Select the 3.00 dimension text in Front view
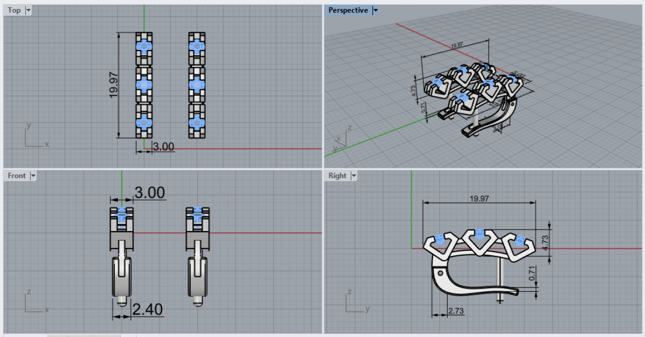The width and height of the screenshot is (645, 337). point(149,192)
